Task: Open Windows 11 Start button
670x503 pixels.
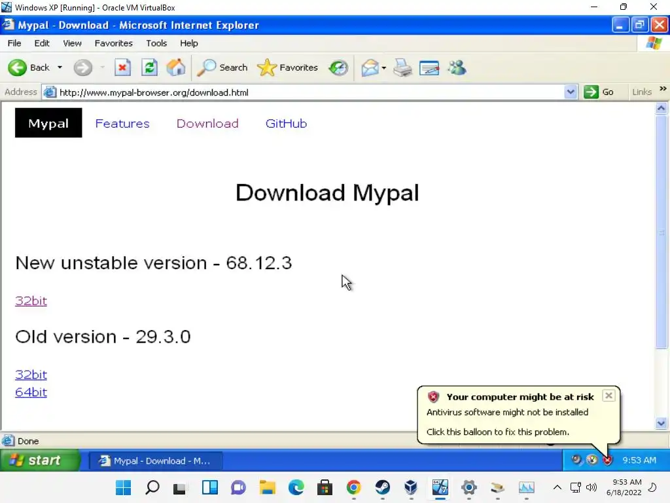Action: 124,487
